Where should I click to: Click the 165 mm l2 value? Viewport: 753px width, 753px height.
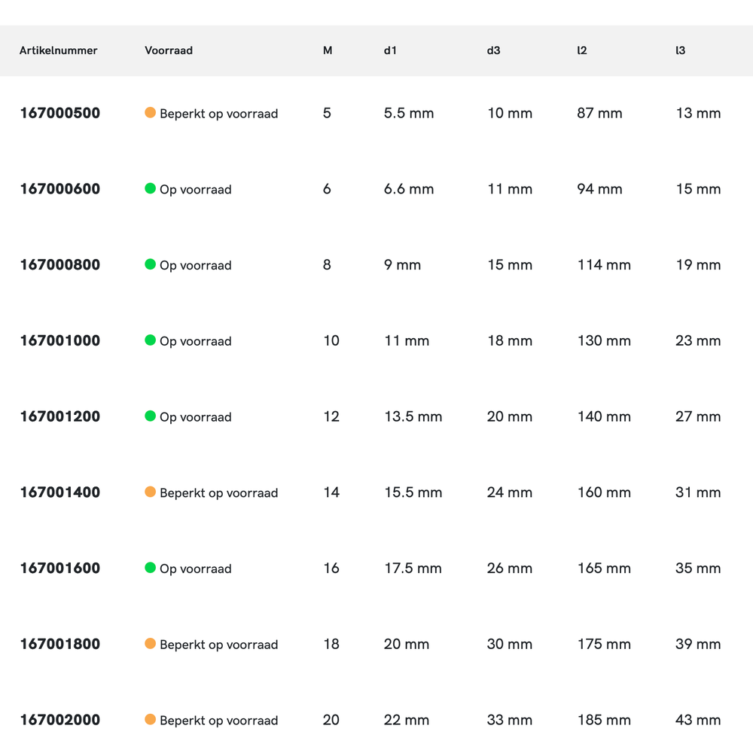click(603, 569)
